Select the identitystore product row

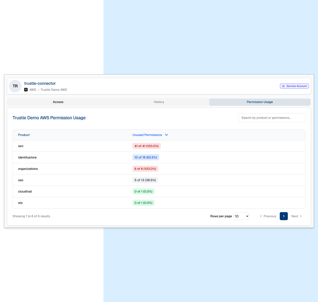[x=159, y=157]
